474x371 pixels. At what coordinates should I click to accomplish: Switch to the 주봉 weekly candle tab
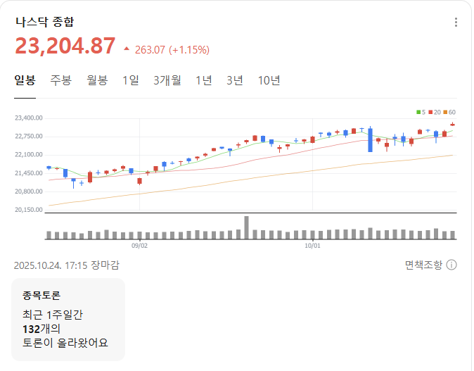[60, 80]
